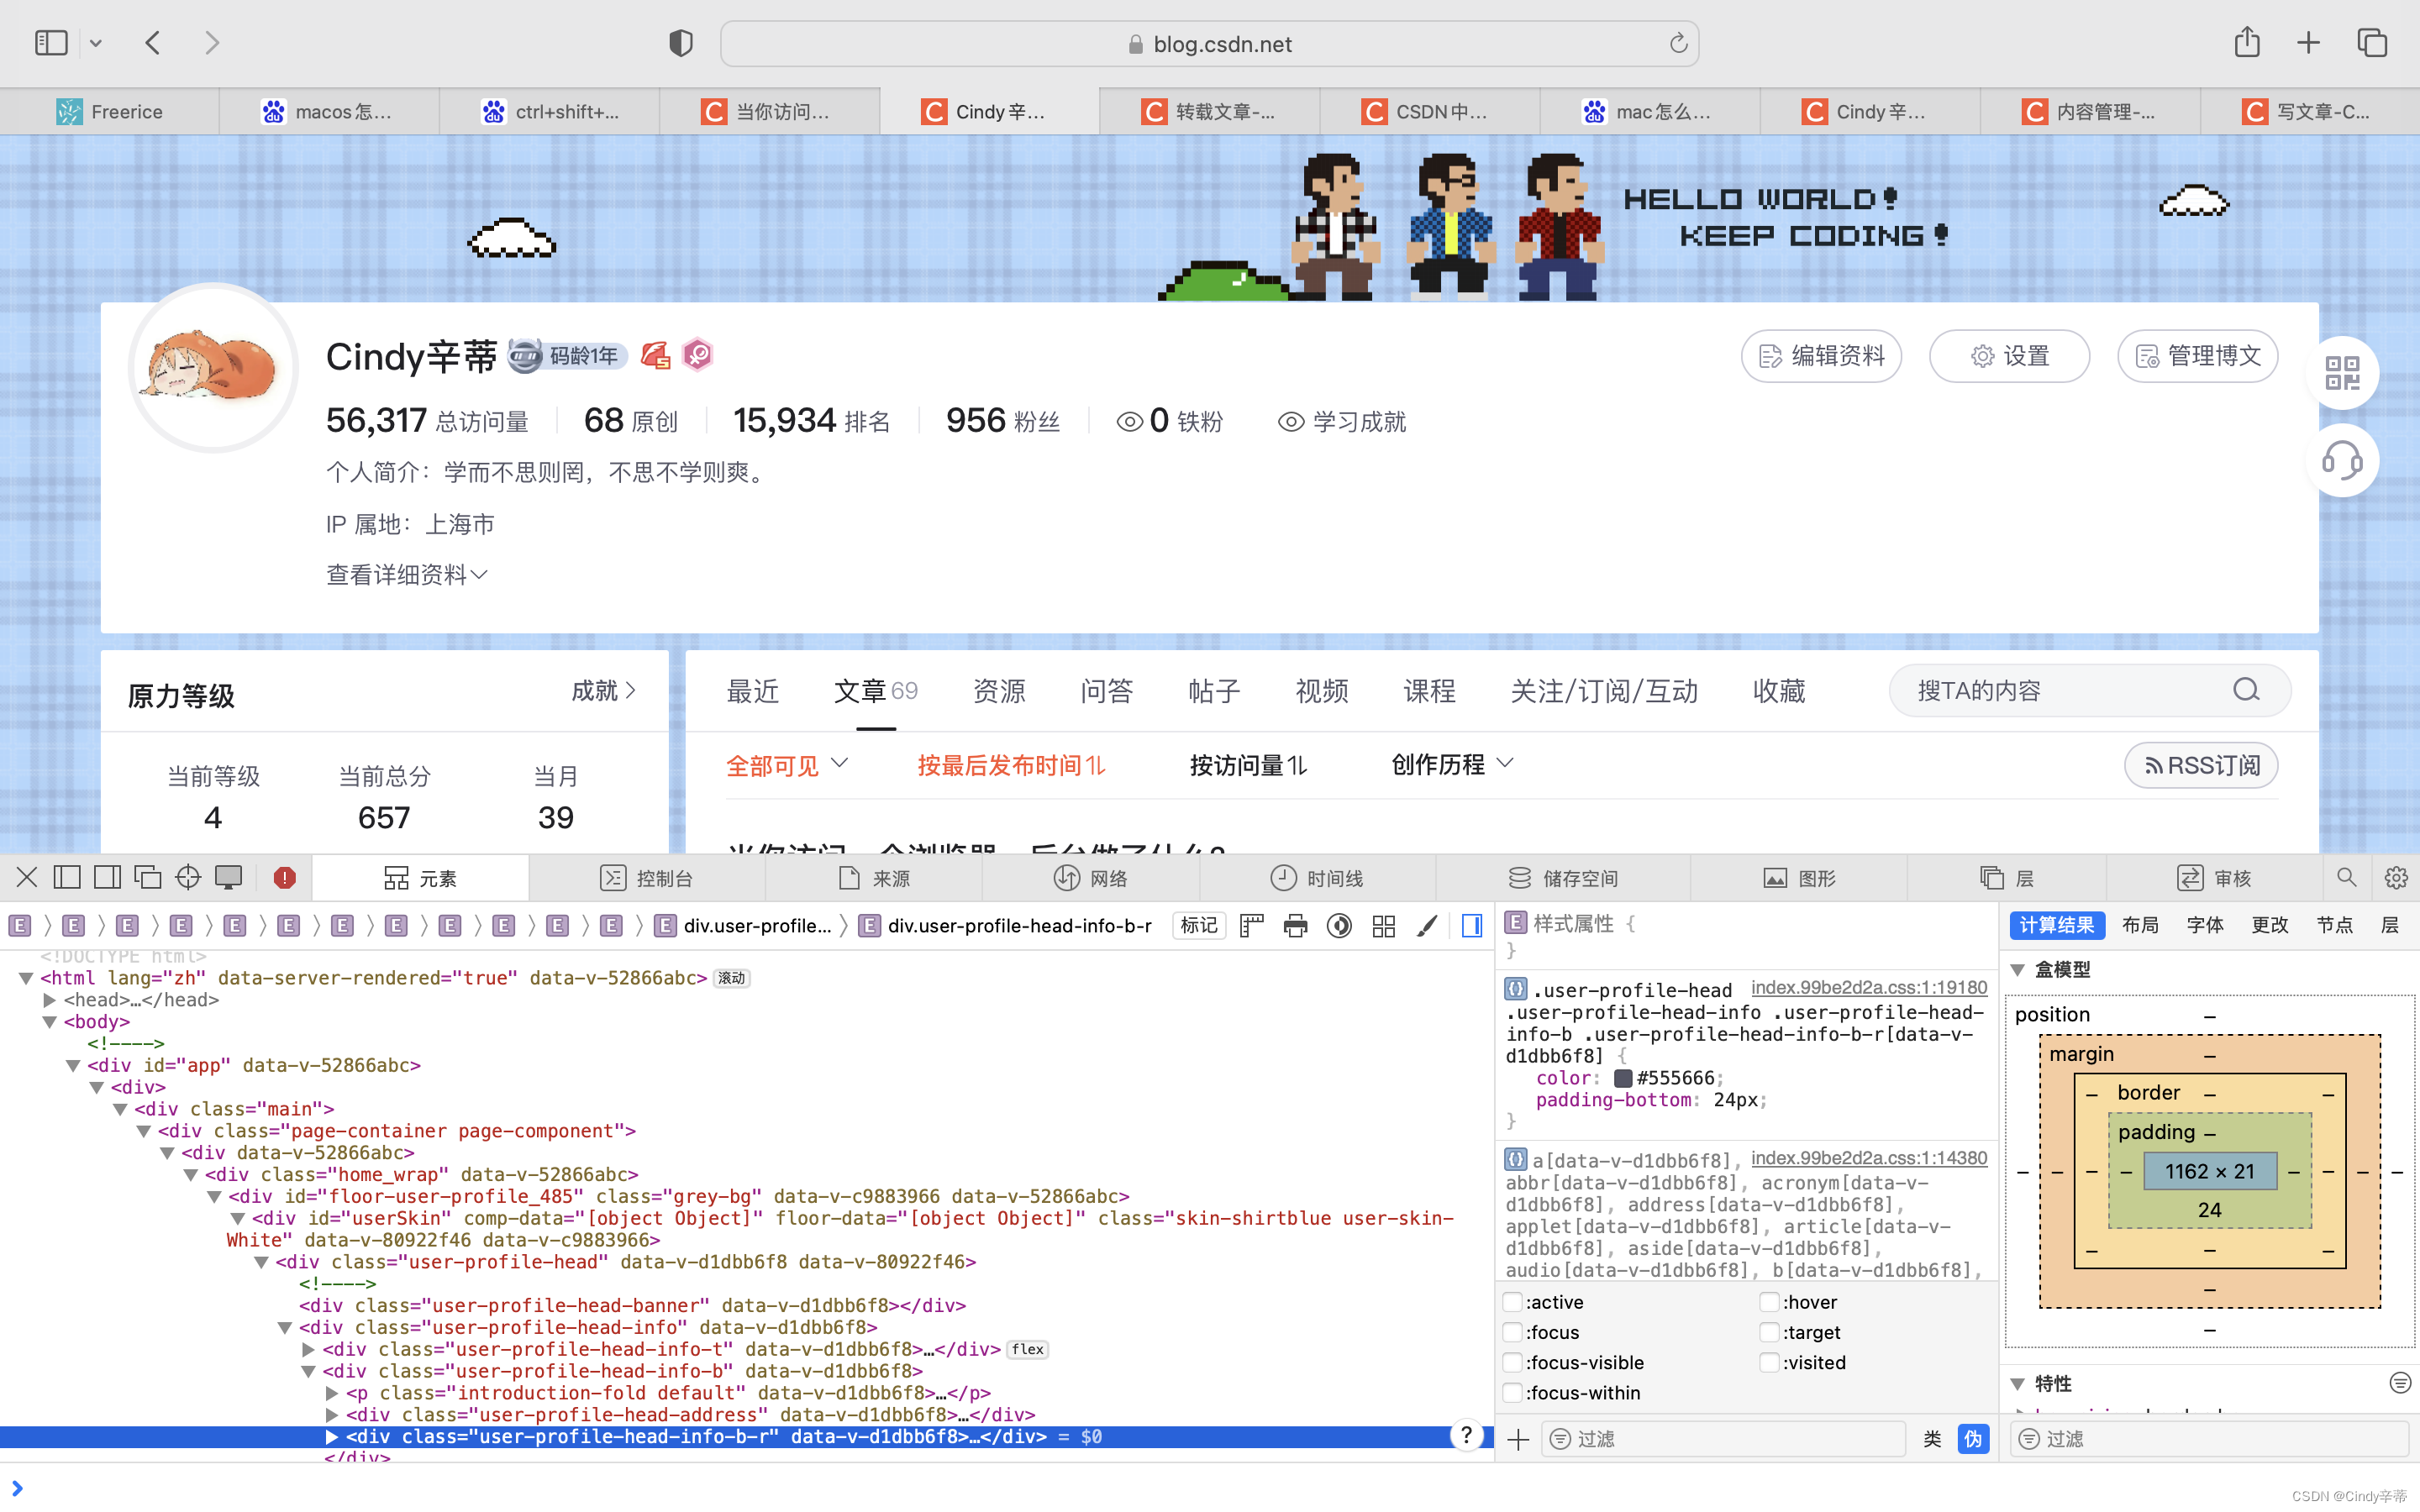This screenshot has height=1512, width=2420.
Task: Reload the page with the refresh icon
Action: [1678, 43]
